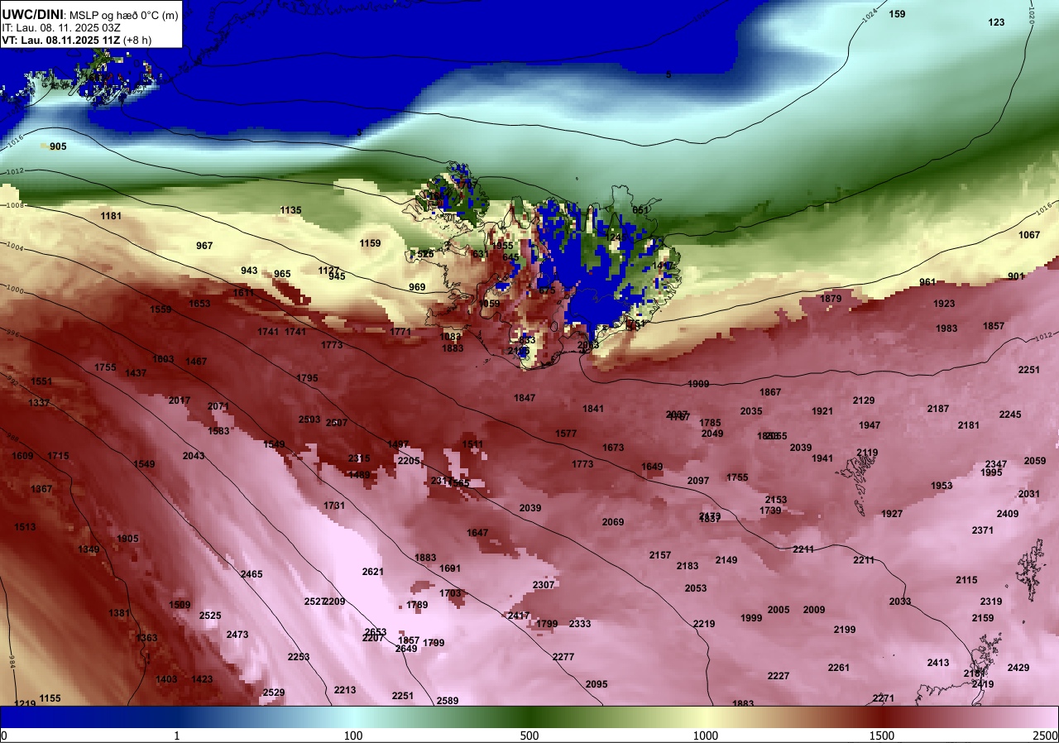Screen dimensions: 1059x743
Task: Click the height value 2473
Action: coord(237,635)
